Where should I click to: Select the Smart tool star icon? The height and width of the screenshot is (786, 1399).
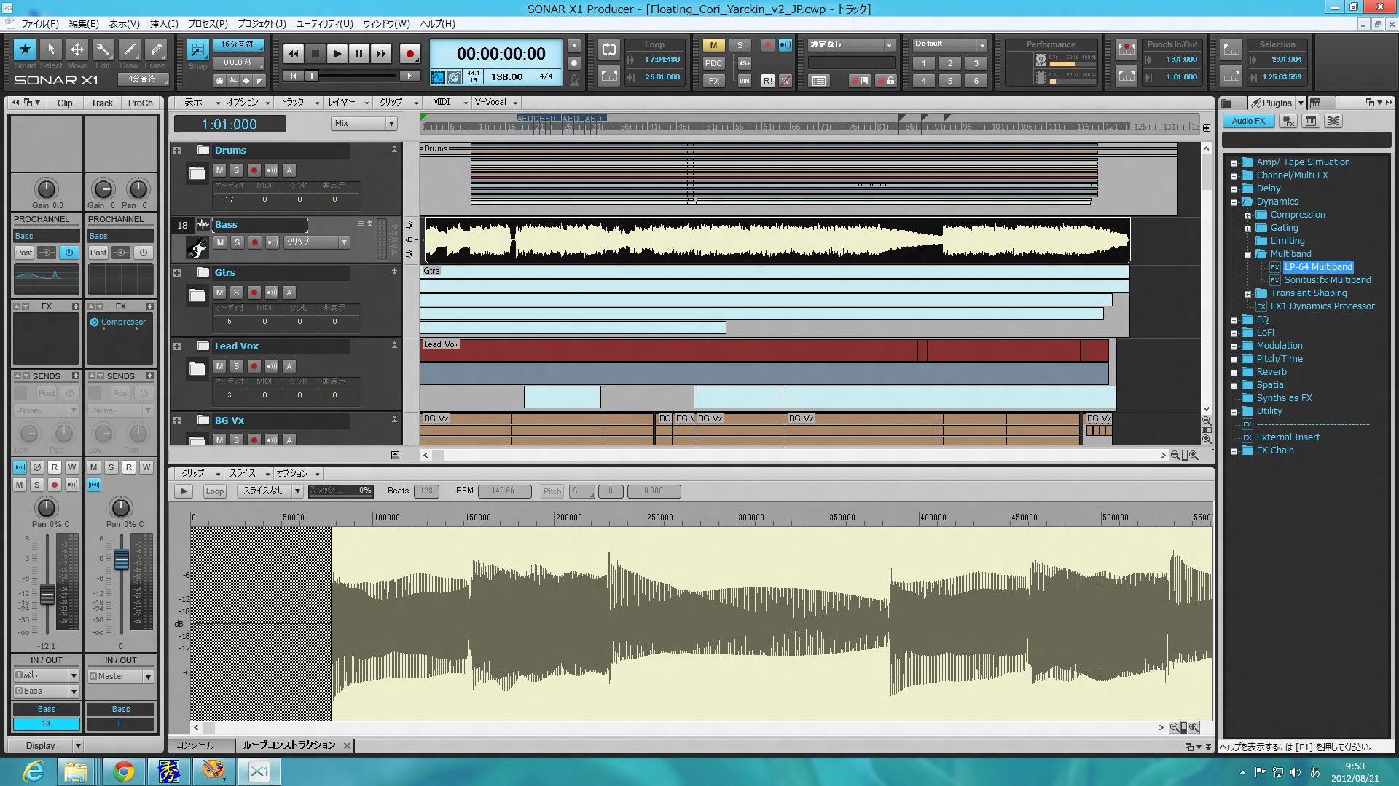pos(25,49)
